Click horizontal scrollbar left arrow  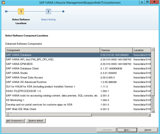pos(7,115)
